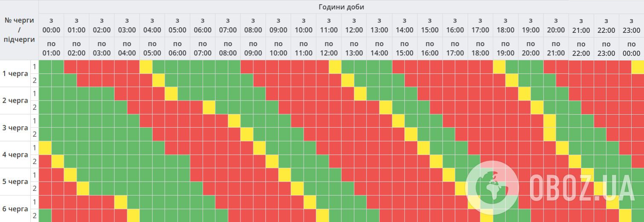Click the OBOZ.UA globe logo watermark

[492, 187]
